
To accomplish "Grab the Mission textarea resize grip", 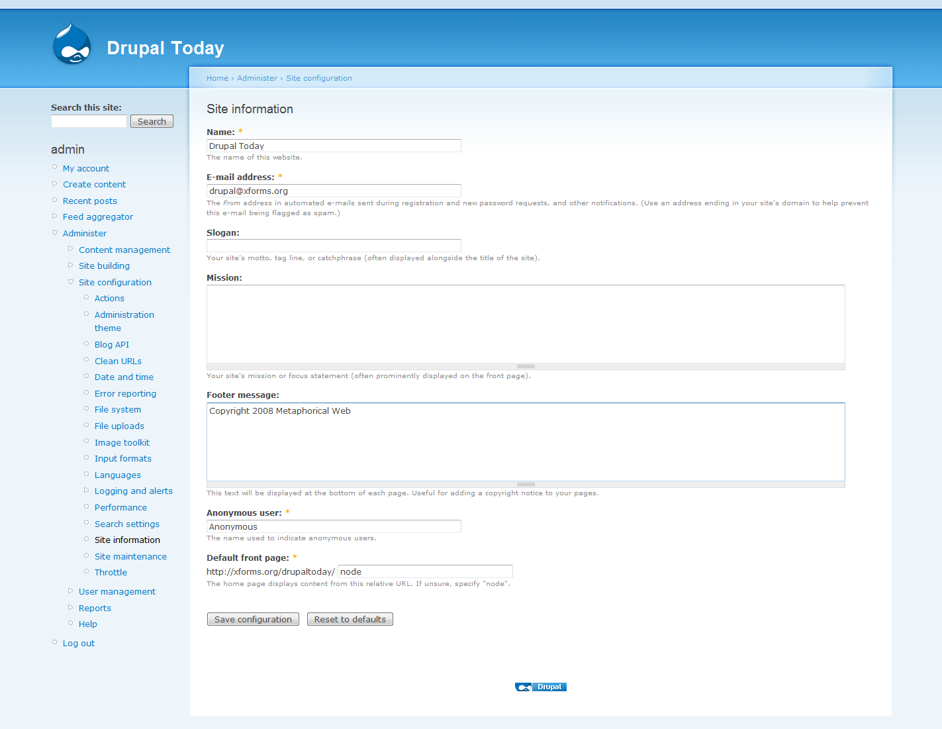I will pyautogui.click(x=526, y=366).
